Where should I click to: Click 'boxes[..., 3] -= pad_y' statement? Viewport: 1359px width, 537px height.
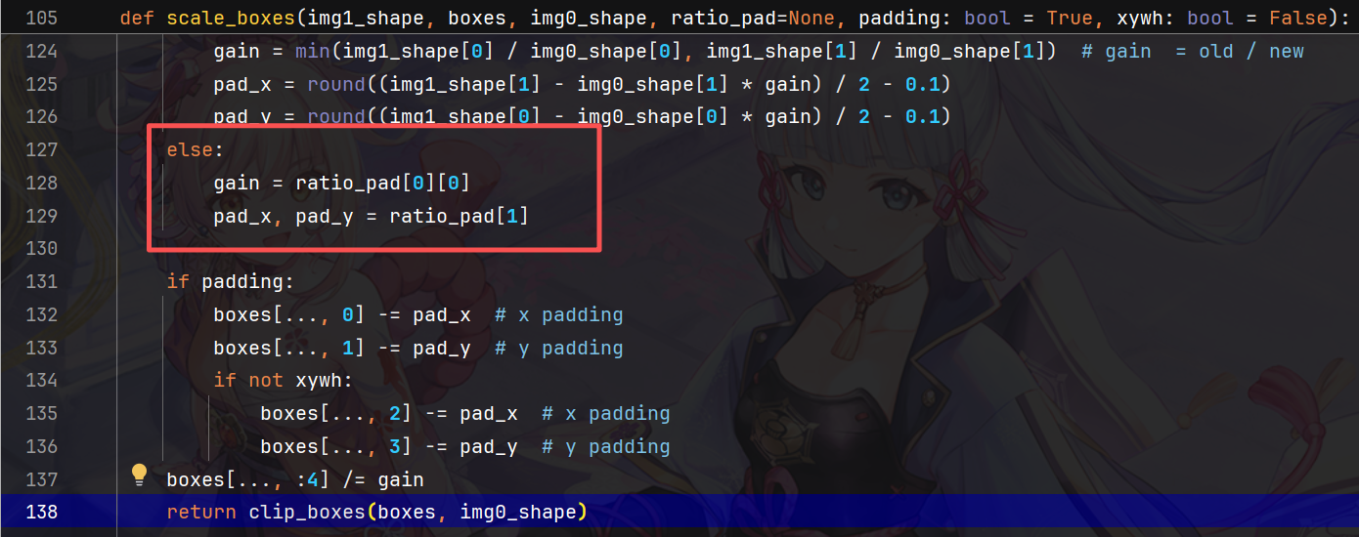coord(389,446)
